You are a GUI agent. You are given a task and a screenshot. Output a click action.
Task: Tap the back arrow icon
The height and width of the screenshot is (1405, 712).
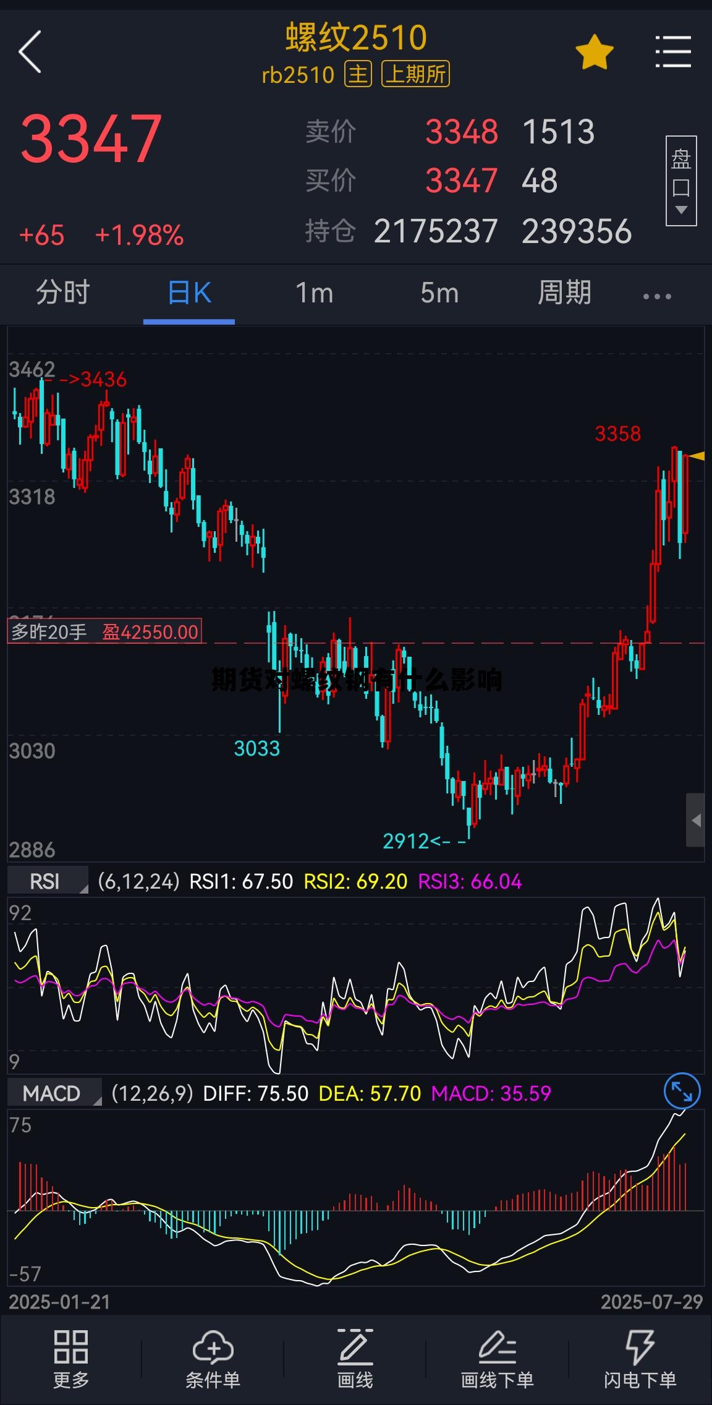coord(30,52)
